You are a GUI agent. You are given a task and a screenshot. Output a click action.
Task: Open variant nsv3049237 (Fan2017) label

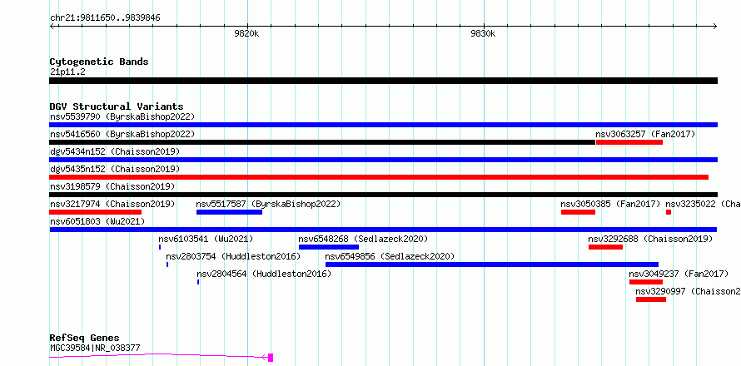pyautogui.click(x=679, y=274)
